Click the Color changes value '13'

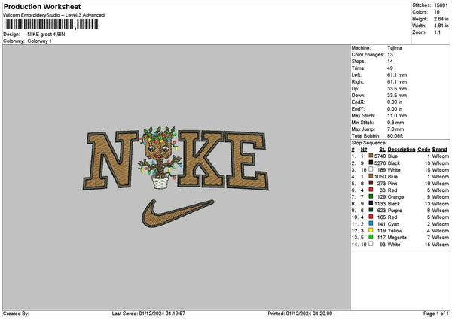[x=390, y=55]
